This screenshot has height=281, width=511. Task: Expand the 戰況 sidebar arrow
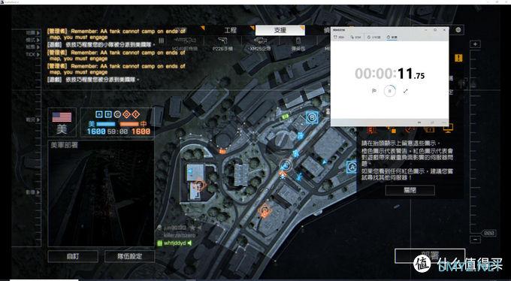38,120
